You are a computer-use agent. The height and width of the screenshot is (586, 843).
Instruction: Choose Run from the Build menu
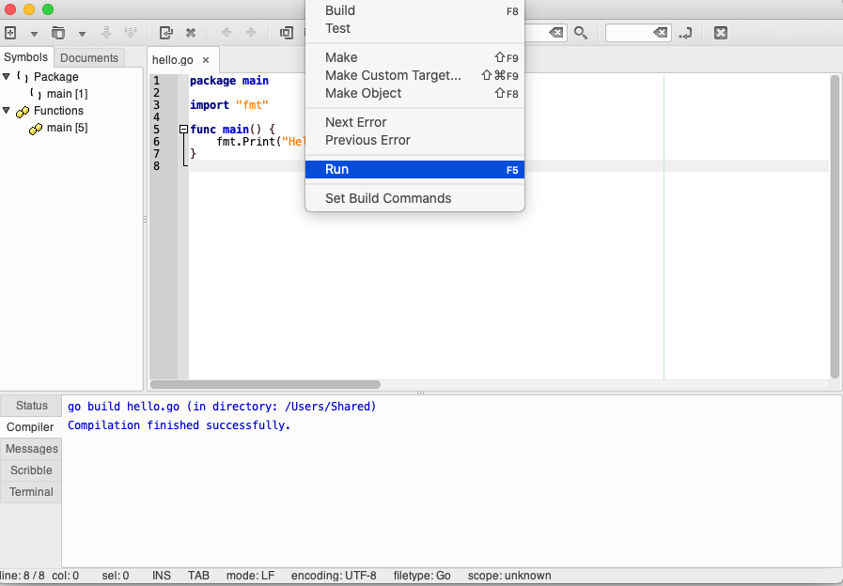pyautogui.click(x=414, y=169)
